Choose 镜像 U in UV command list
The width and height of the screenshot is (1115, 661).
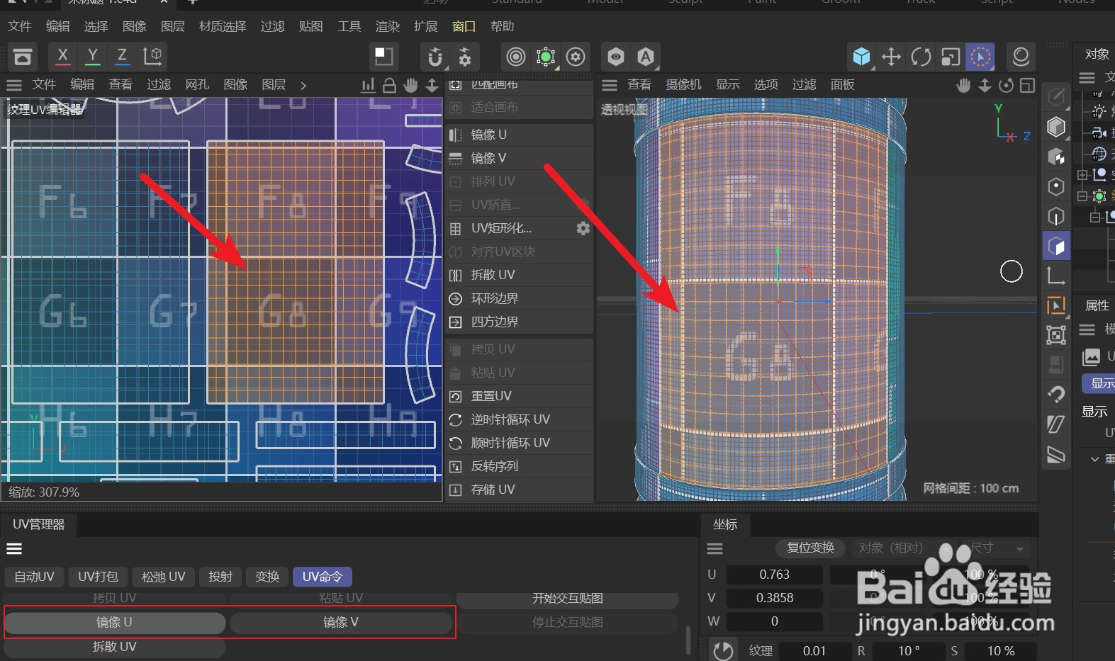coord(520,135)
